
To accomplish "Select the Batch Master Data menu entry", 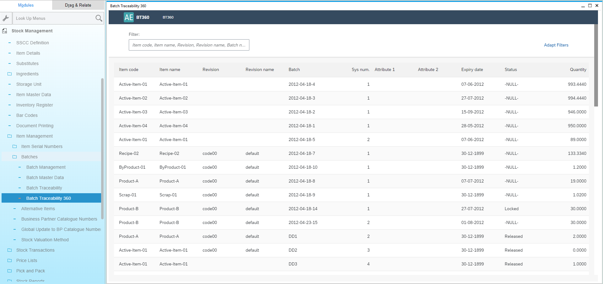I will click(45, 177).
